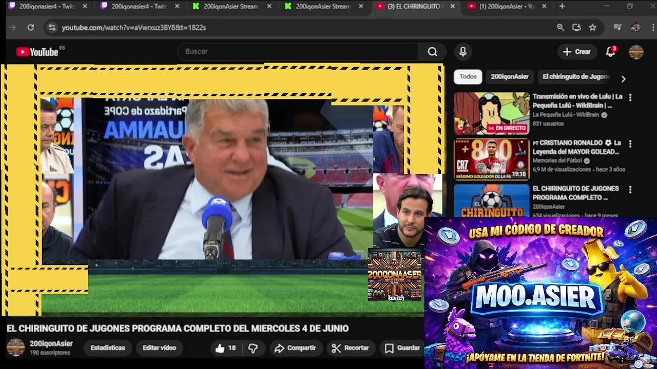
Task: Open the Transmisión en vivo de Lulu thumbnail
Action: [x=491, y=113]
